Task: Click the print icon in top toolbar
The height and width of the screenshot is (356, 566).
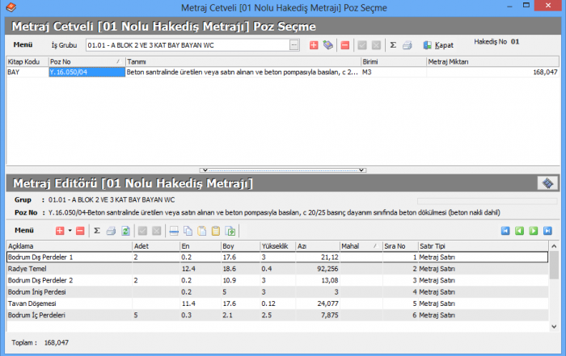Action: [x=408, y=45]
